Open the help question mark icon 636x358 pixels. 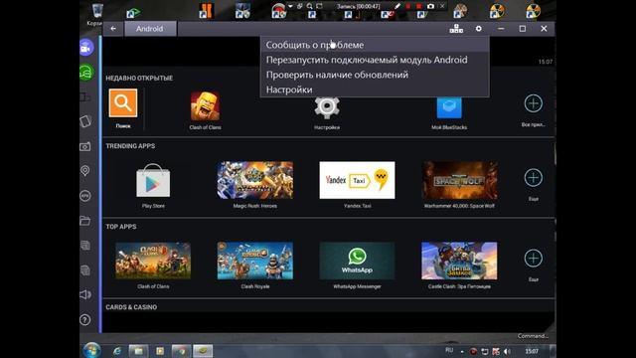[x=85, y=320]
